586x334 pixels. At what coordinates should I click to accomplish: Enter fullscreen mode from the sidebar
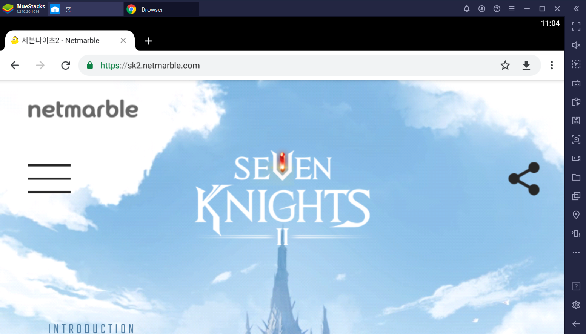(576, 26)
